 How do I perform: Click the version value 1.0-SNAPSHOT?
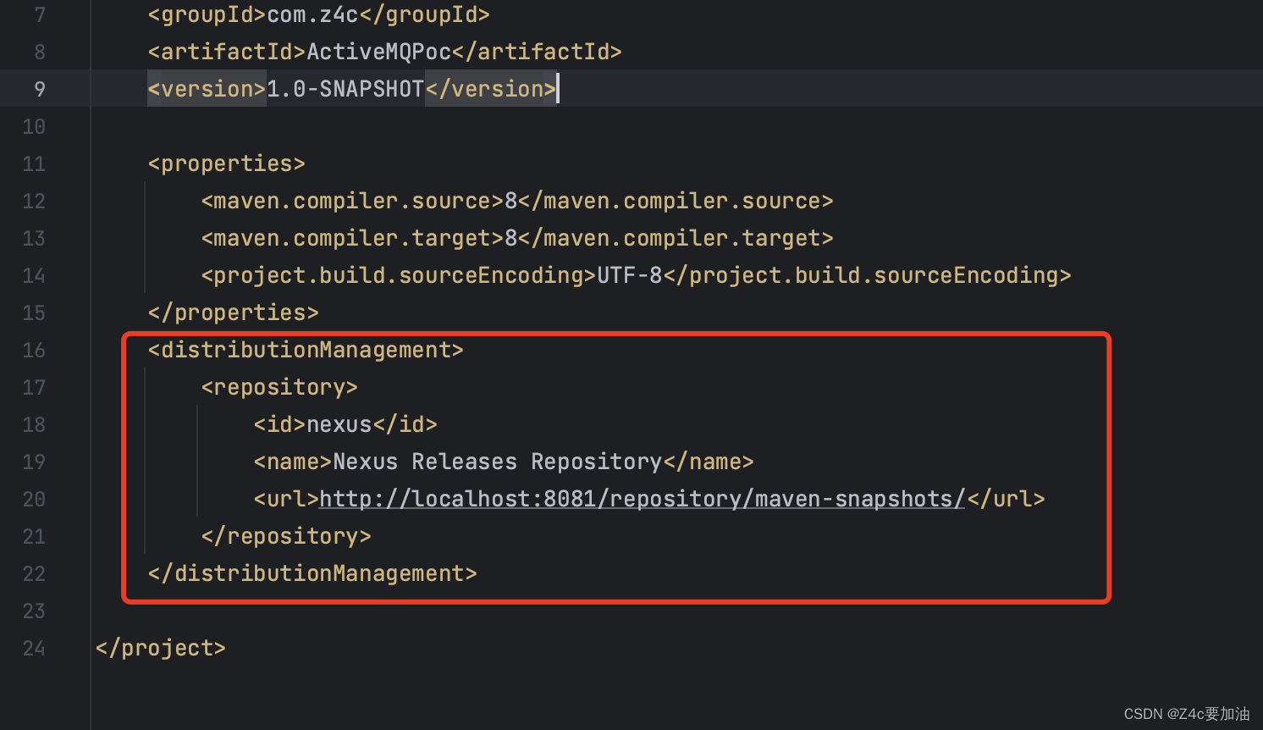click(x=345, y=89)
